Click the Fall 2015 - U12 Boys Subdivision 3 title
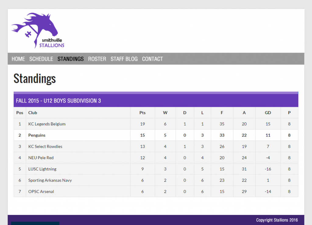 coord(58,101)
